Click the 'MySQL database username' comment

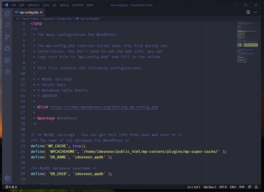64,168
